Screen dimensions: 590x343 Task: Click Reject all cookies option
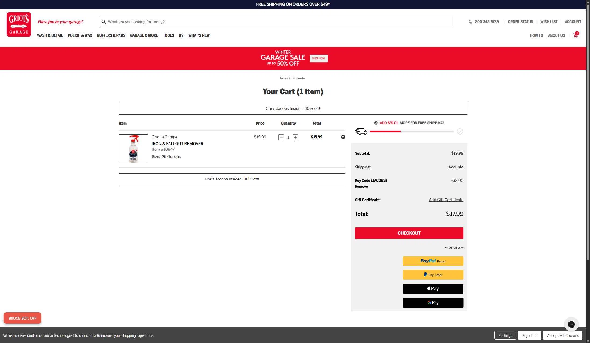click(529, 335)
